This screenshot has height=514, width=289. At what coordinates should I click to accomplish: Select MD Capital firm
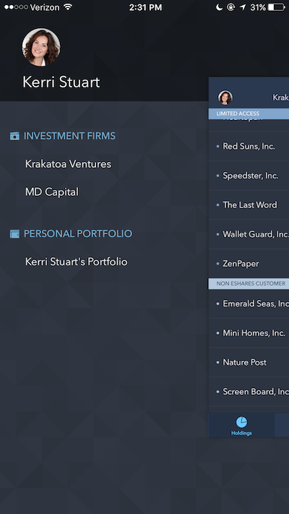tap(52, 192)
